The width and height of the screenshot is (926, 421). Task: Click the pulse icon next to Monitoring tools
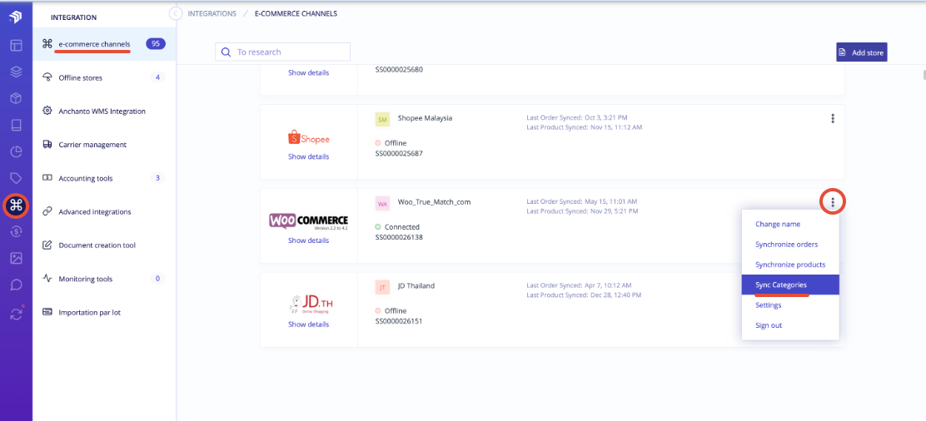click(x=47, y=279)
